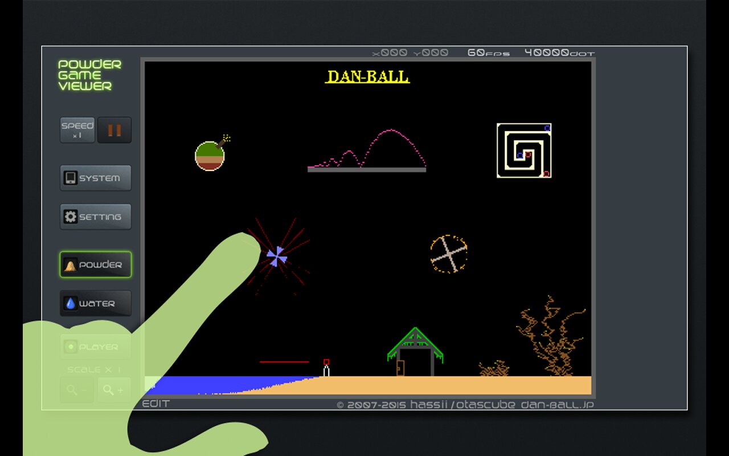Screen dimensions: 729x456
Task: Click the 60 fps readout
Action: tap(489, 52)
